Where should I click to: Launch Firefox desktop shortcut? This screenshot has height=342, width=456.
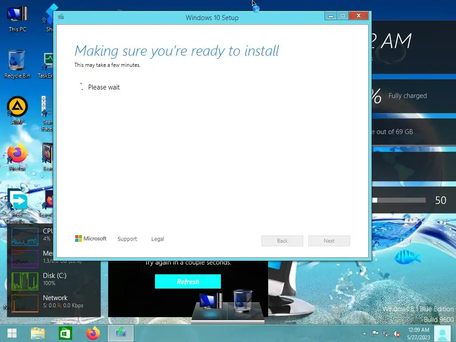point(17,156)
